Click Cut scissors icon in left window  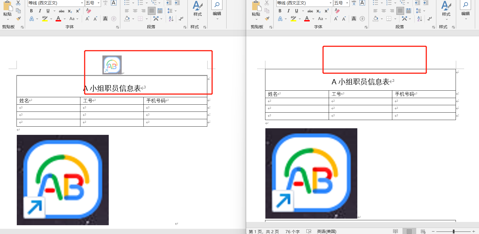point(18,3)
